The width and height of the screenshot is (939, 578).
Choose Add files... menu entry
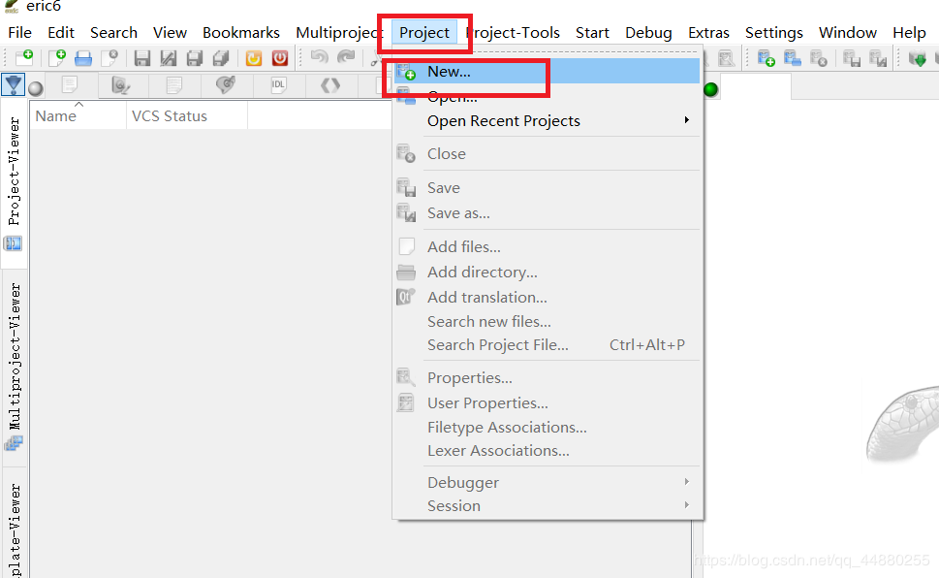click(x=547, y=247)
